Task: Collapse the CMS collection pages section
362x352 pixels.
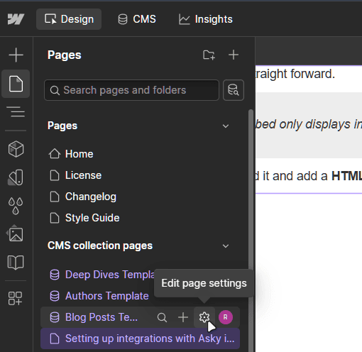Action: point(226,246)
